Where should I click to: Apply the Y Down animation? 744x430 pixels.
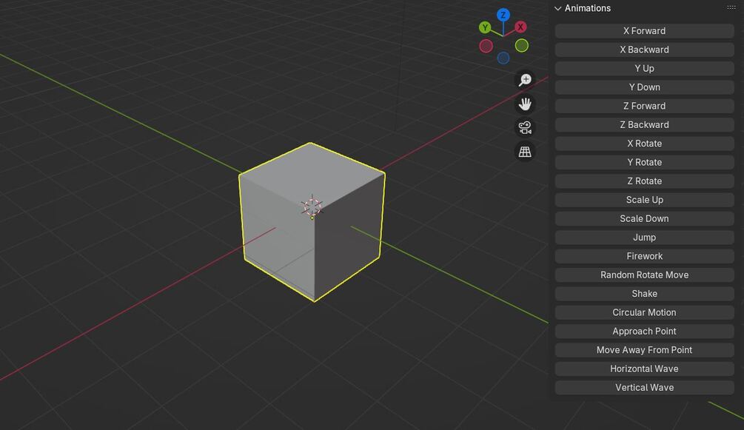644,87
